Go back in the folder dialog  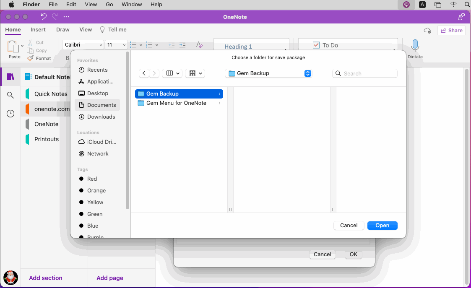coord(144,73)
